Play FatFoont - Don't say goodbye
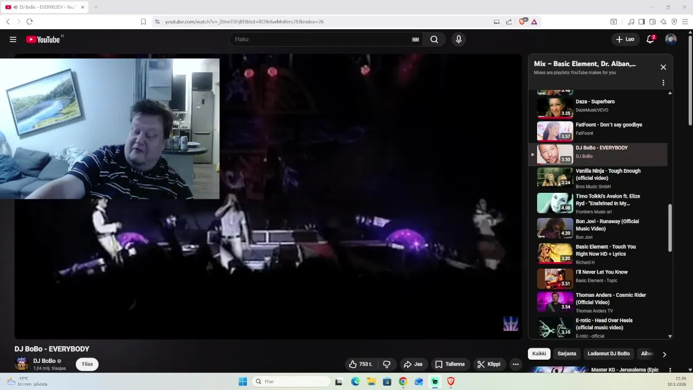The image size is (693, 390). point(598,131)
